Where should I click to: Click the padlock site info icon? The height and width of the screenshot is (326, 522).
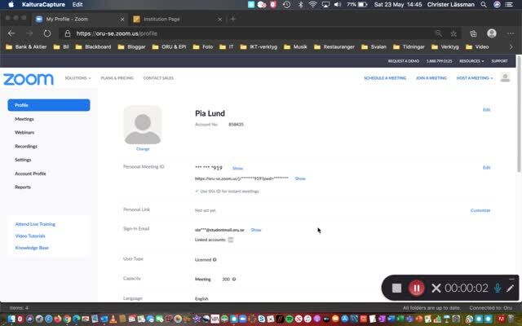[x=68, y=33]
